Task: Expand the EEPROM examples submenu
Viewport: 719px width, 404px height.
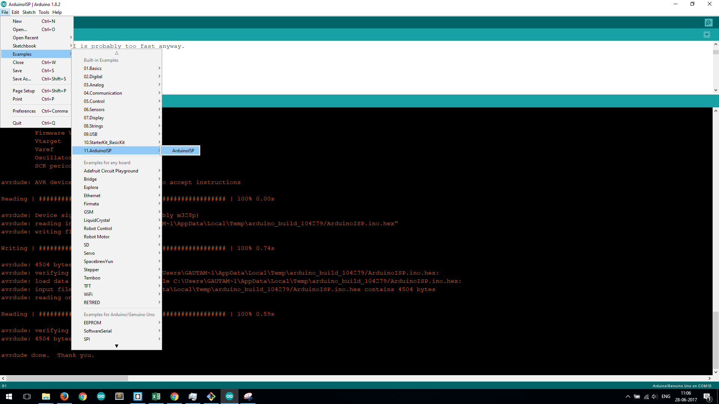Action: click(x=117, y=323)
